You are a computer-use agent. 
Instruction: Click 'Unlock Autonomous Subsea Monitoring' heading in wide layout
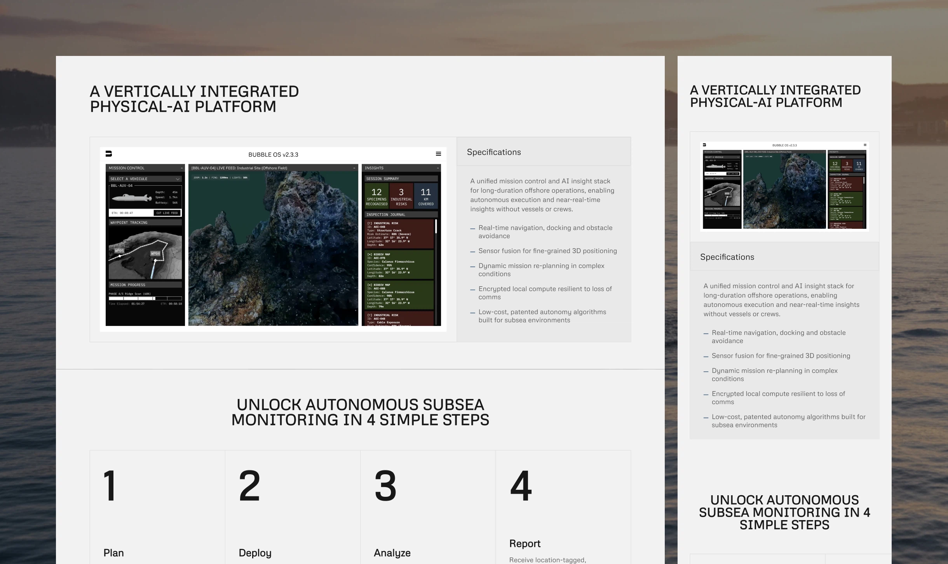coord(360,412)
